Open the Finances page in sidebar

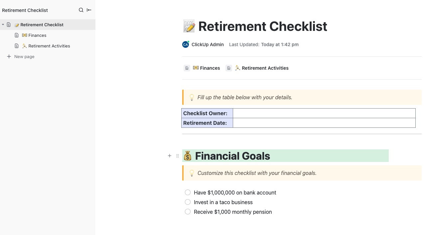click(37, 35)
